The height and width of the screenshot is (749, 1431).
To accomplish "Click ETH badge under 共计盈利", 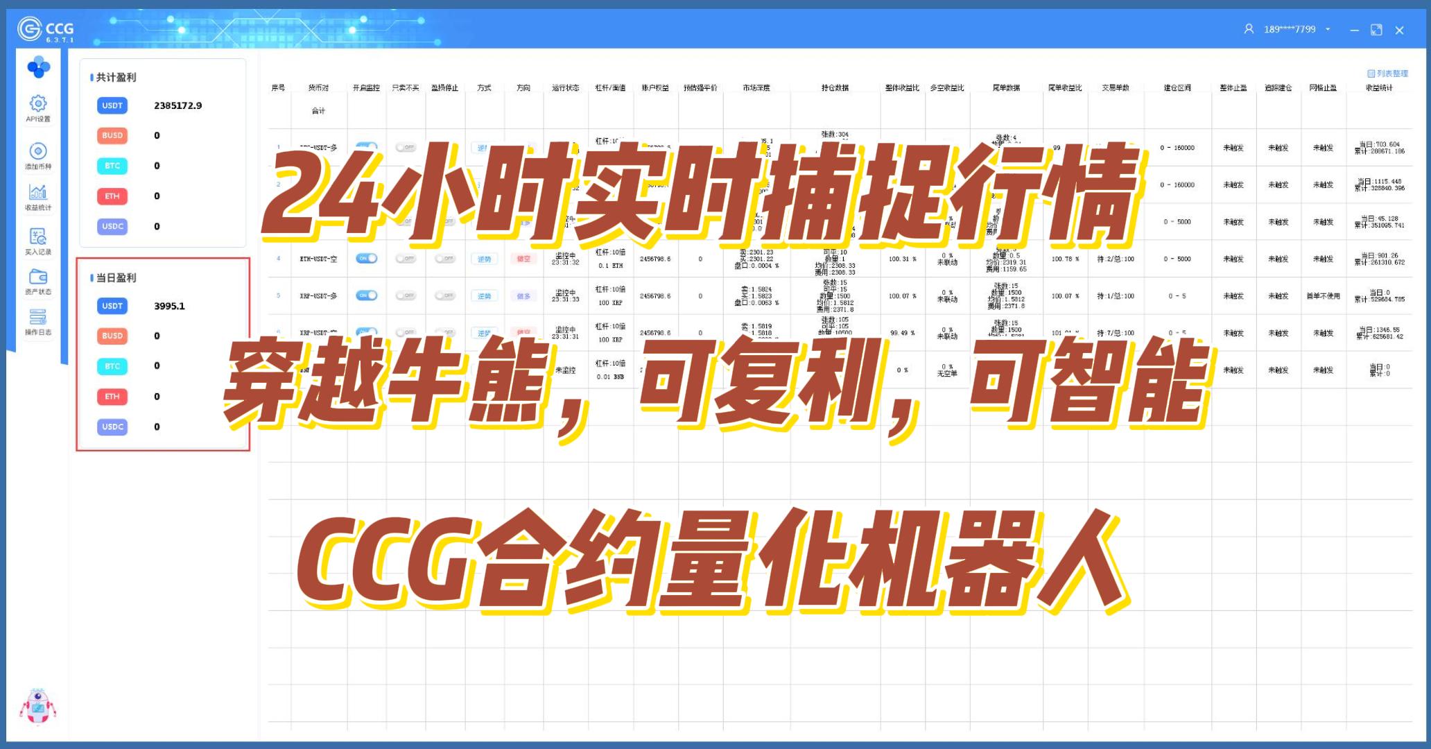I will click(x=112, y=196).
